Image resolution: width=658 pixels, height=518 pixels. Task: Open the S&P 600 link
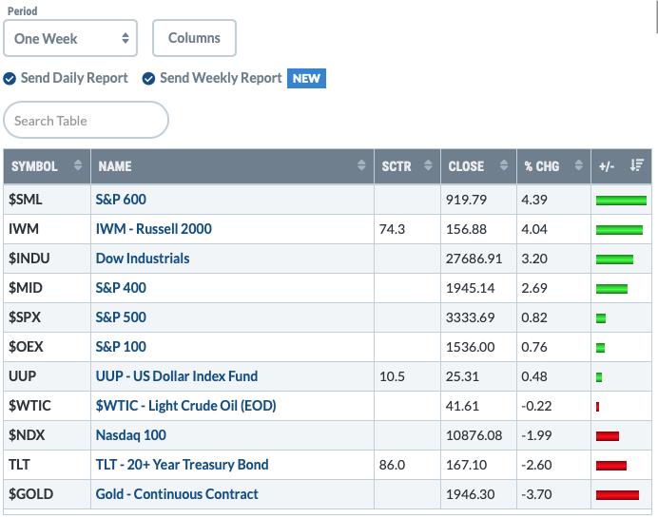121,200
